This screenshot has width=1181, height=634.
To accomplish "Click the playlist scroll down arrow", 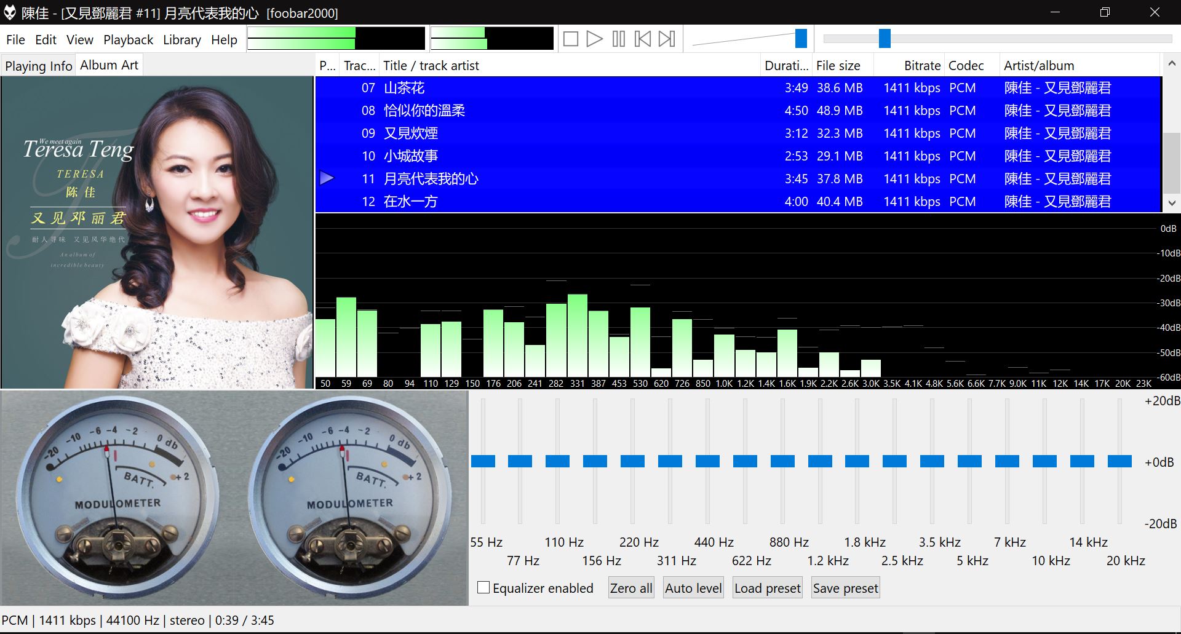I will [1172, 202].
